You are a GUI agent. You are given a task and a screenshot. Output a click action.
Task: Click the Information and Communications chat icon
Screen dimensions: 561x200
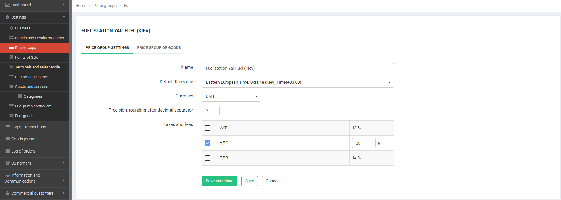click(x=8, y=175)
